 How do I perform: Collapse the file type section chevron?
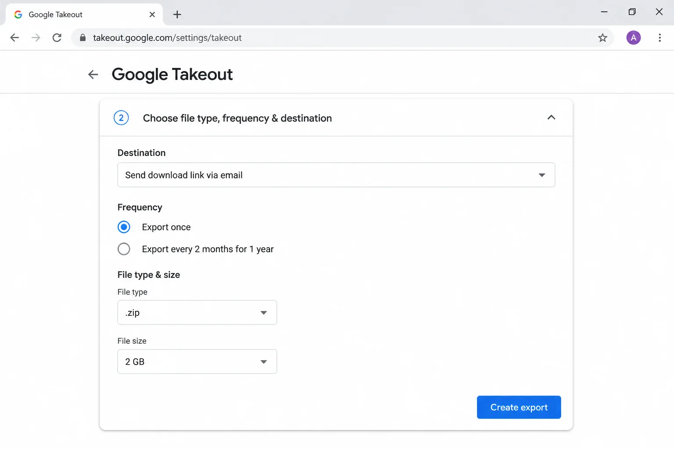point(551,118)
